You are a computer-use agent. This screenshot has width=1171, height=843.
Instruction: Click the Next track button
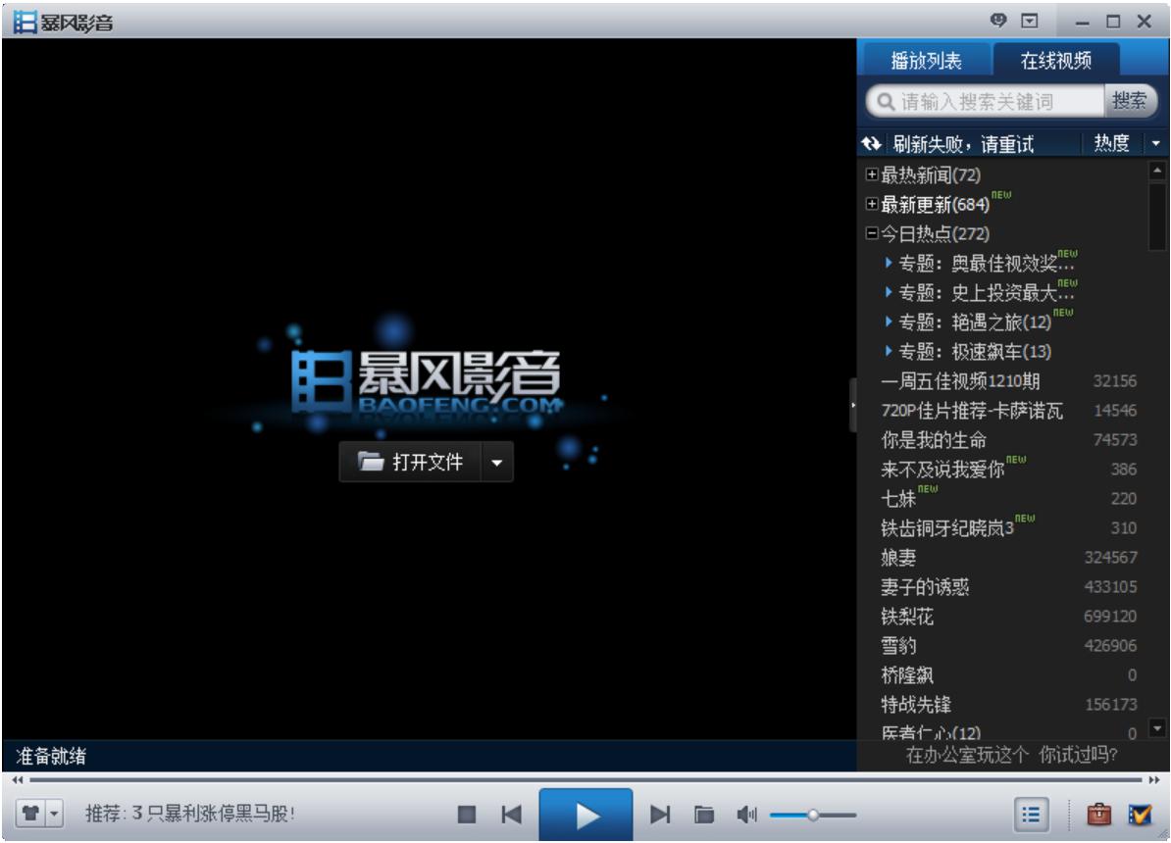tap(659, 814)
